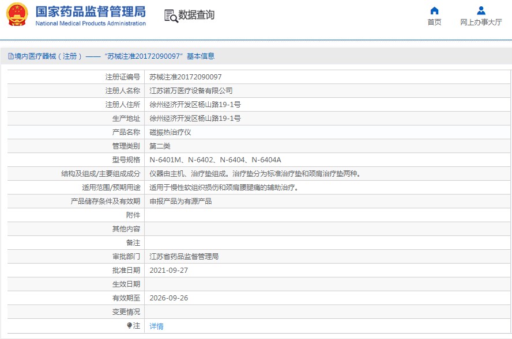This screenshot has width=512, height=339.
Task: Click the document icon before 境内医疗器械
Action: pos(10,56)
